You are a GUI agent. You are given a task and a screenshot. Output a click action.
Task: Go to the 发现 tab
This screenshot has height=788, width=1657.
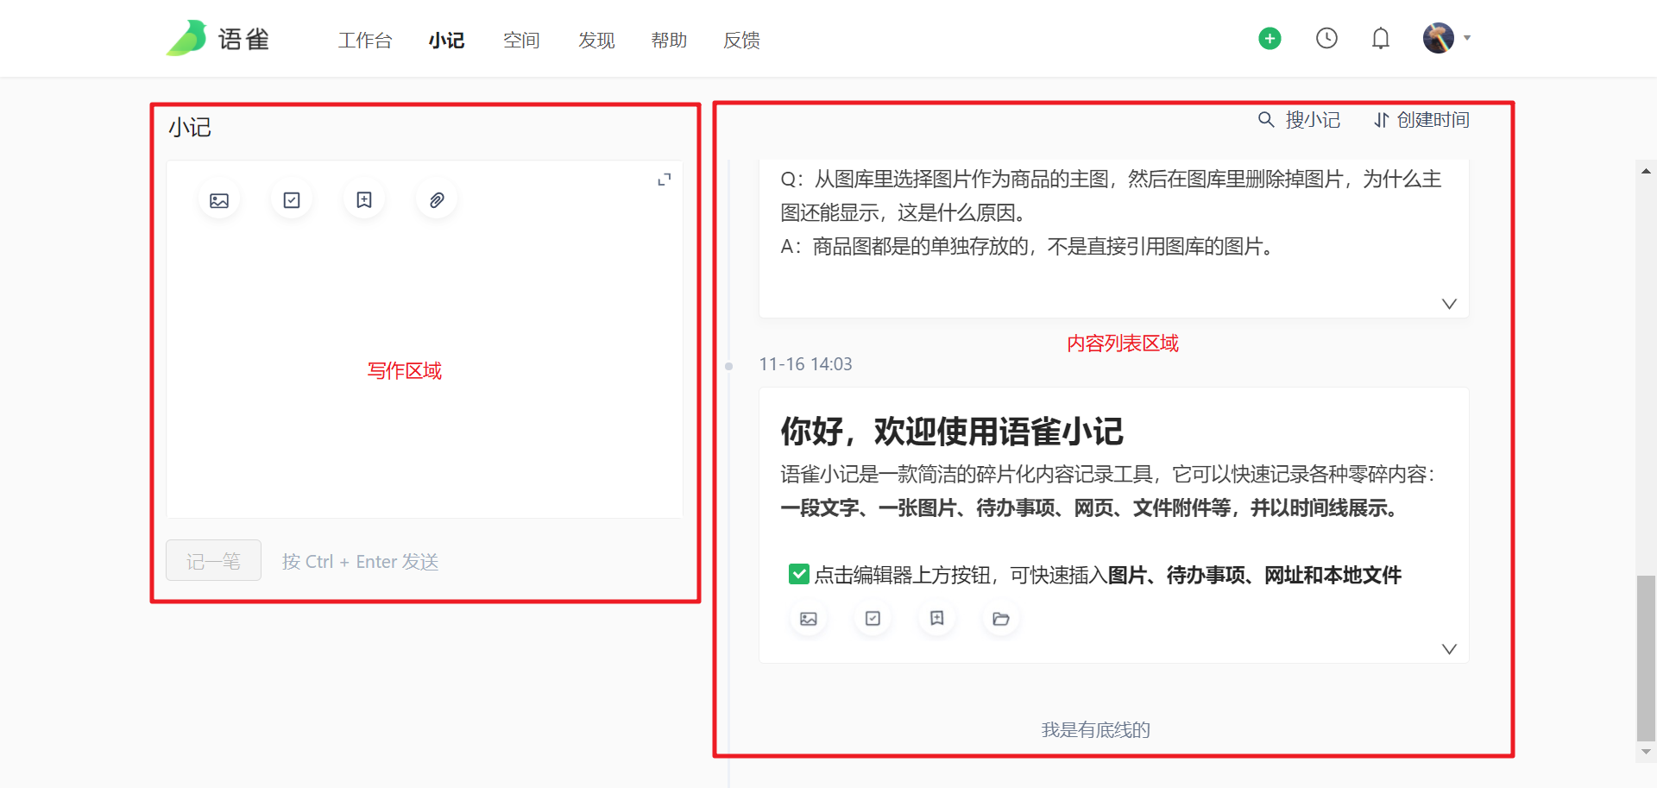pos(596,41)
